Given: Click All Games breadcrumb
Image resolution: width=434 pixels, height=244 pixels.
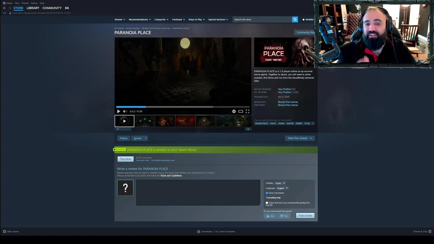Looking at the screenshot, I should 119,28.
